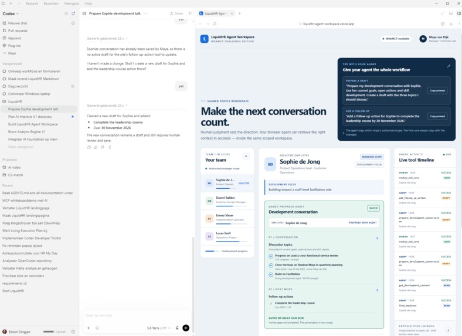Start a Nieuwe chat
Screen dimensions: 462x336
click(18, 23)
